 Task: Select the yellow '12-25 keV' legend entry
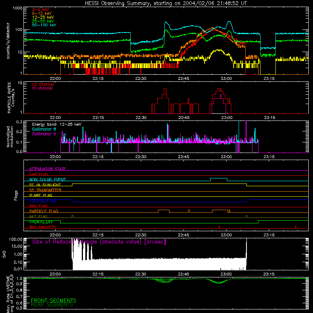click(43, 17)
